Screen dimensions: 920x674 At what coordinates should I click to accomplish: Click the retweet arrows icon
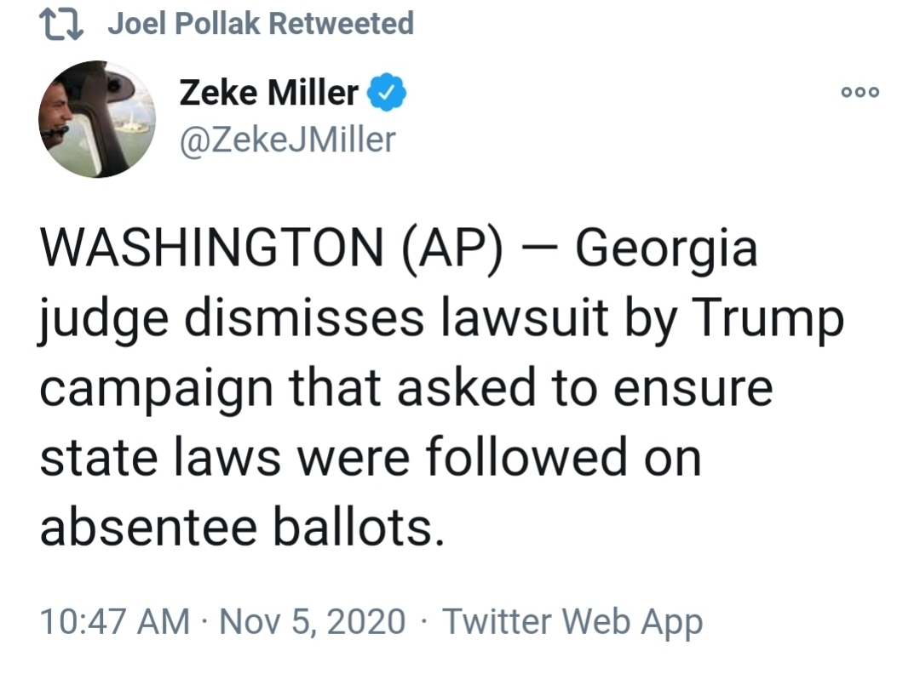61,25
